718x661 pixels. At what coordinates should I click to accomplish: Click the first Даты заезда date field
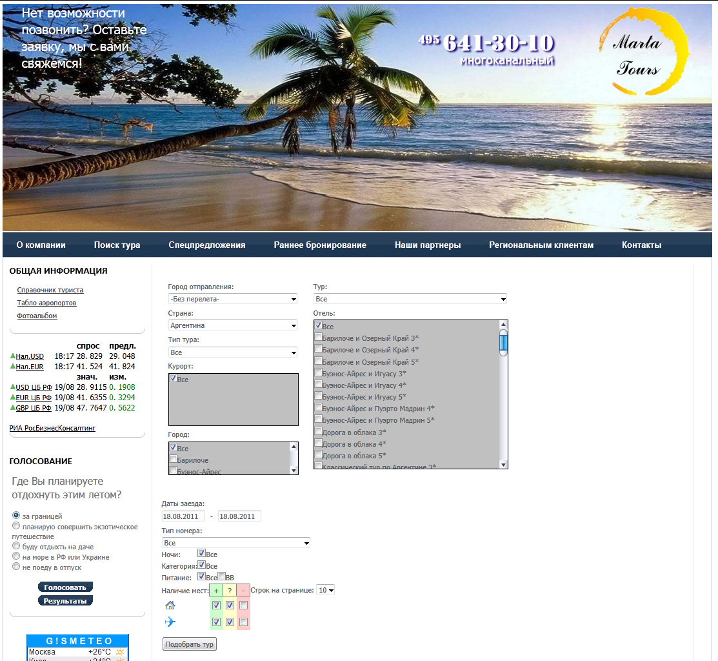pyautogui.click(x=183, y=516)
